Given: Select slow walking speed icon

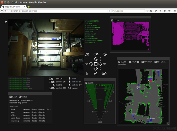Looking at the screenshot, I should tap(87, 73).
